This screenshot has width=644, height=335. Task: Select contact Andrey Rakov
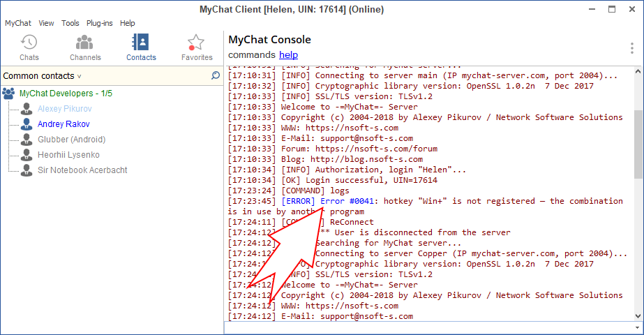point(63,124)
